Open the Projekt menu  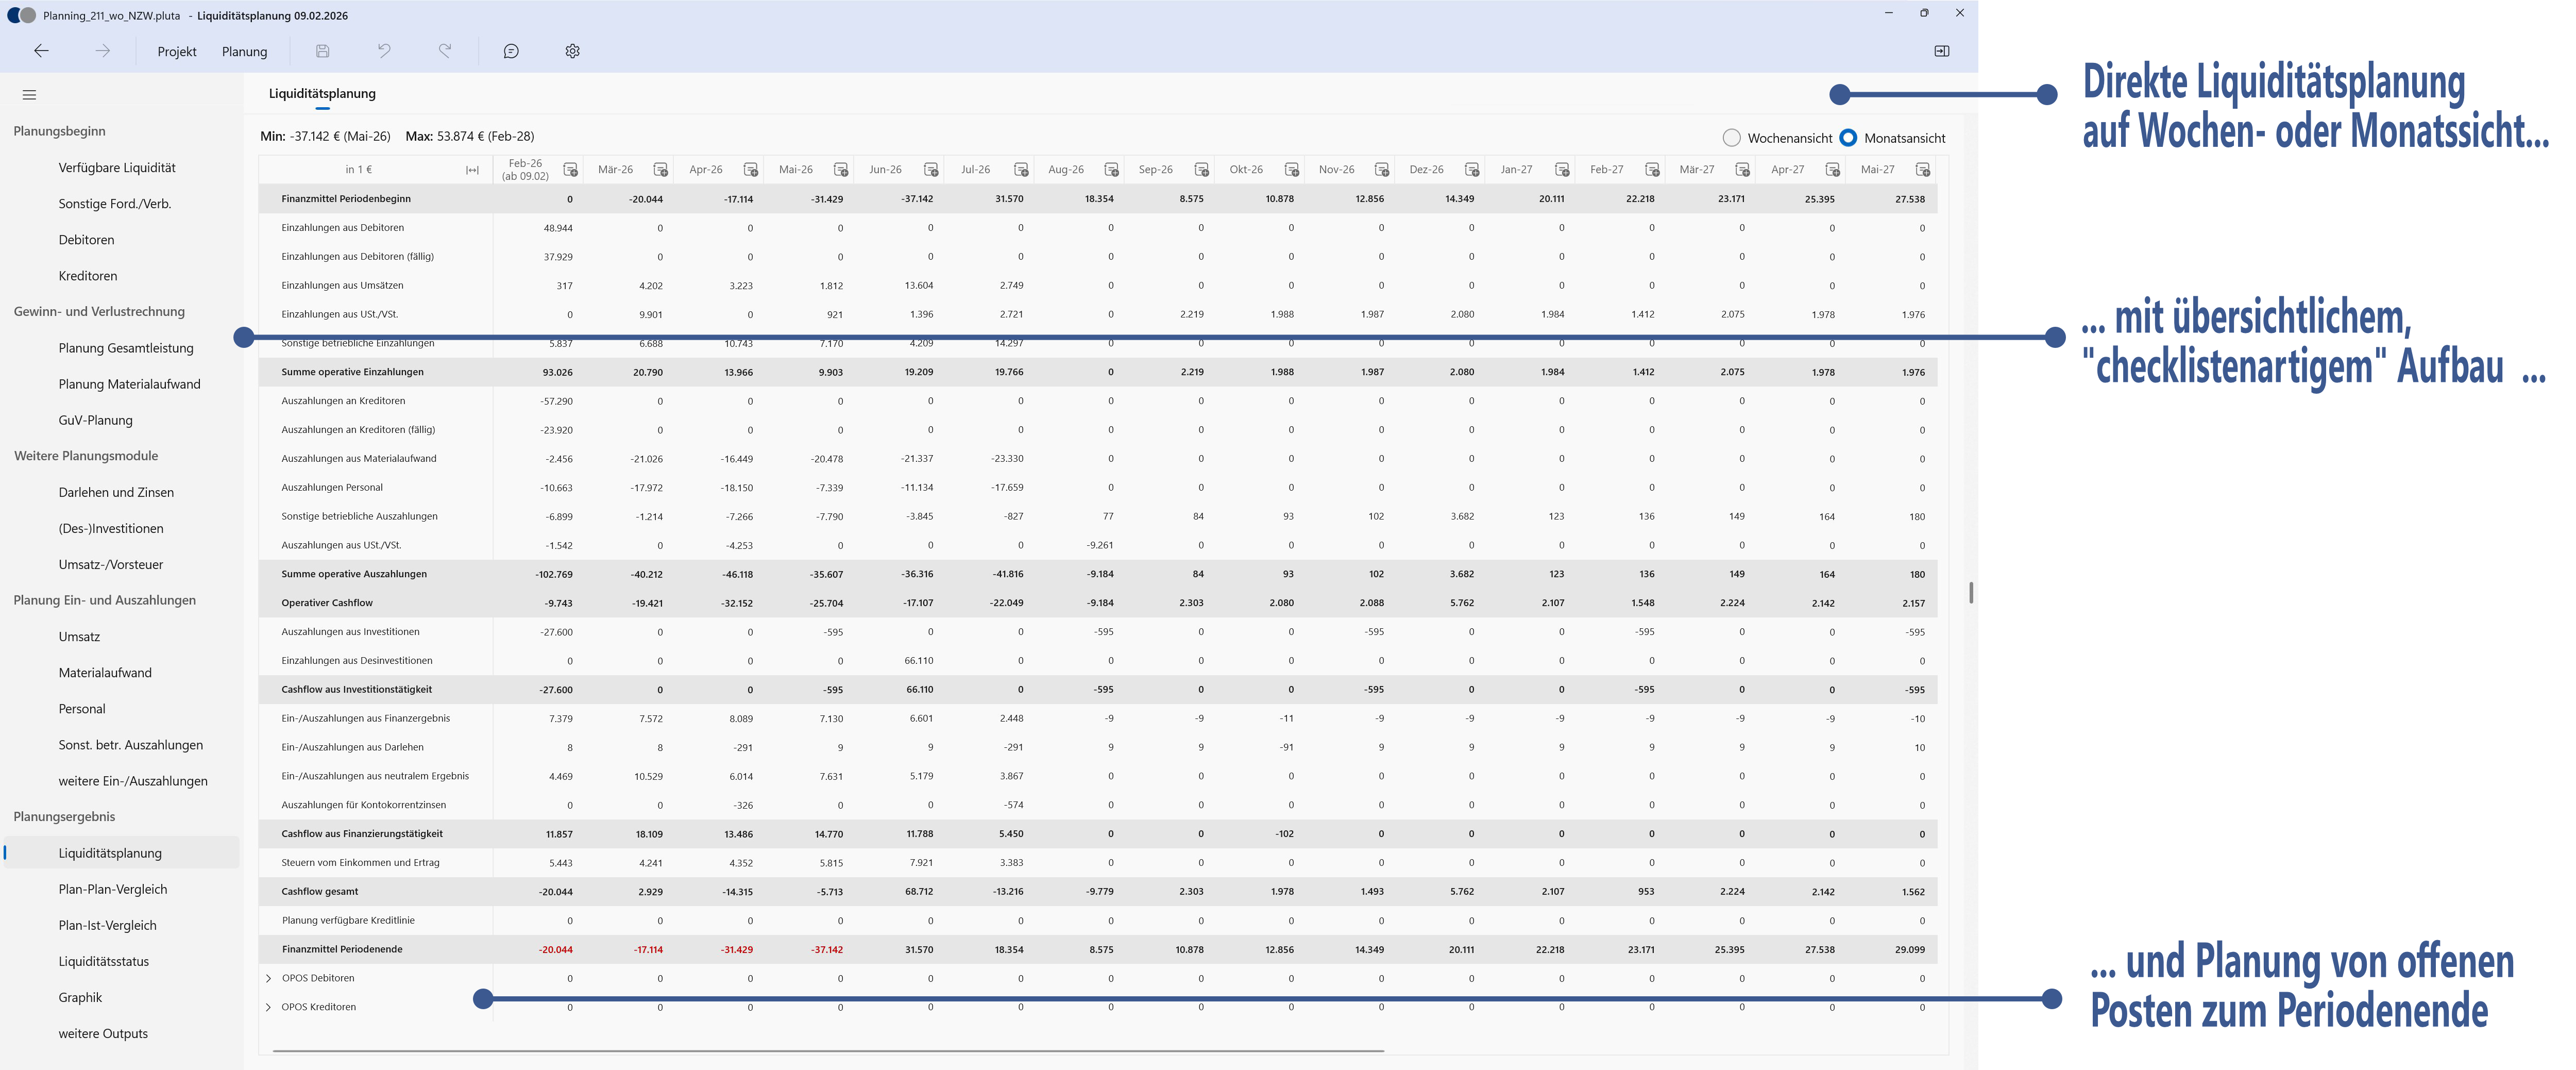click(177, 51)
